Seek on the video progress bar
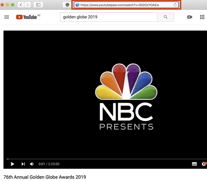The width and height of the screenshot is (207, 181). pyautogui.click(x=107, y=159)
